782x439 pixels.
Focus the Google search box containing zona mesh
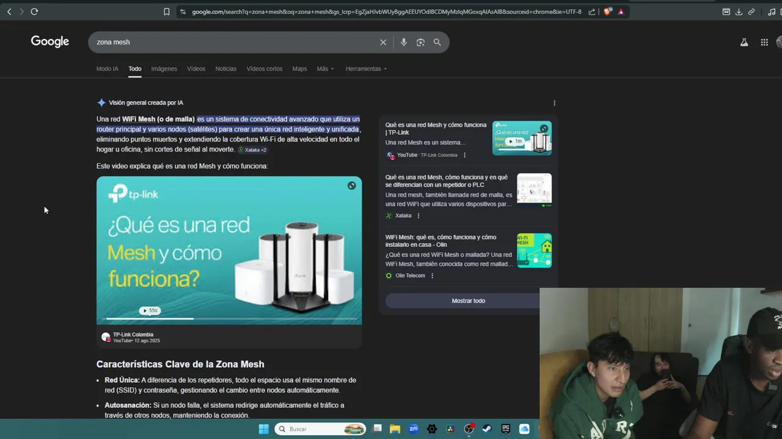pyautogui.click(x=235, y=42)
